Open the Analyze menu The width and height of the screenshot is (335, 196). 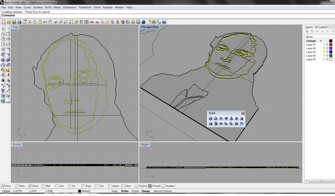point(107,7)
